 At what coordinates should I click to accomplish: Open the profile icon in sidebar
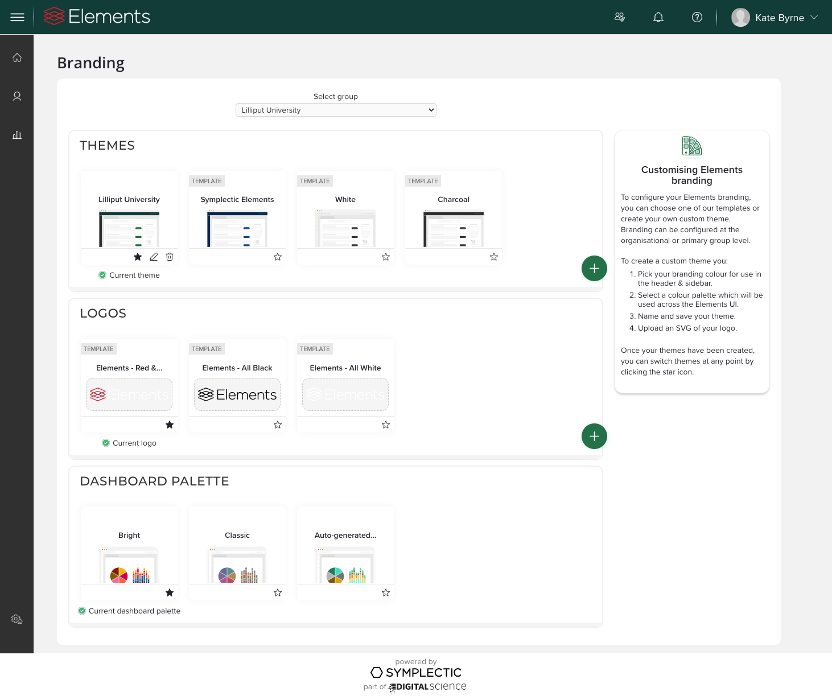(17, 96)
